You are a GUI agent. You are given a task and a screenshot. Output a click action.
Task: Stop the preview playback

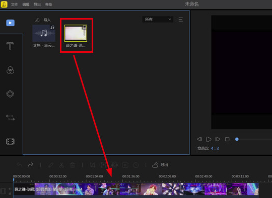227,139
